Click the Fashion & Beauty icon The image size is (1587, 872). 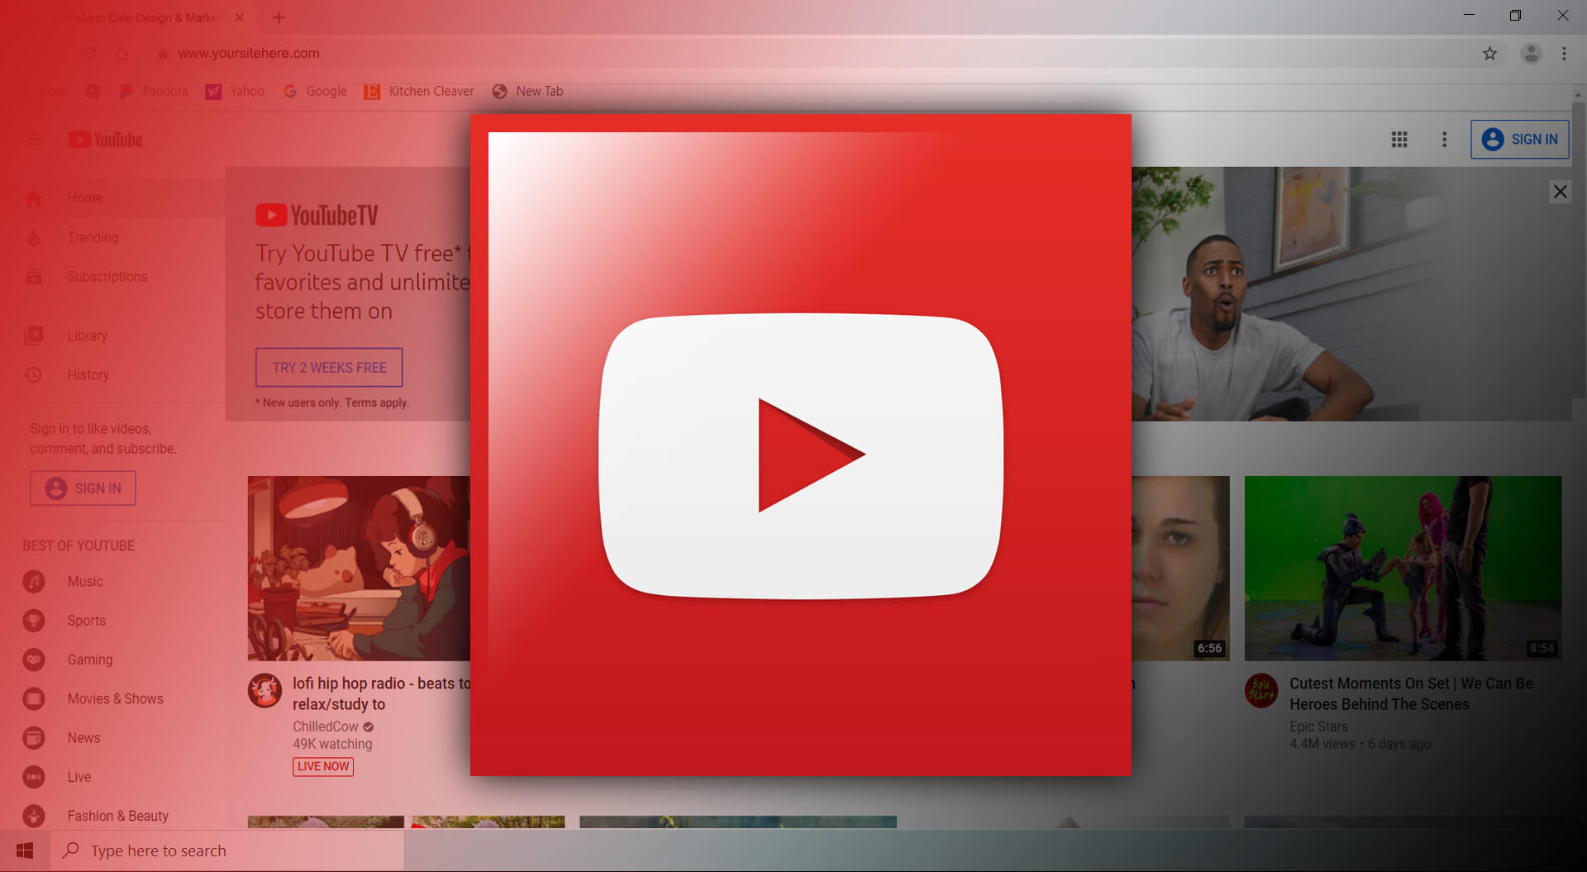[x=34, y=816]
